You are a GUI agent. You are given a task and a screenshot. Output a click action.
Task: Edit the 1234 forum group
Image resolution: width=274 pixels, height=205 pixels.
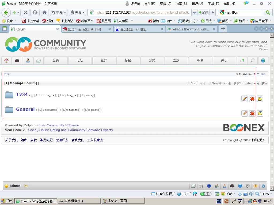pos(245,99)
